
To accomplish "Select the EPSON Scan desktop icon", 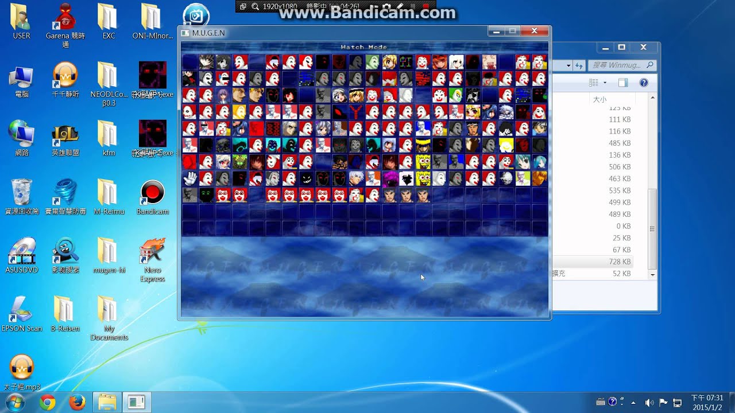I will 22,314.
